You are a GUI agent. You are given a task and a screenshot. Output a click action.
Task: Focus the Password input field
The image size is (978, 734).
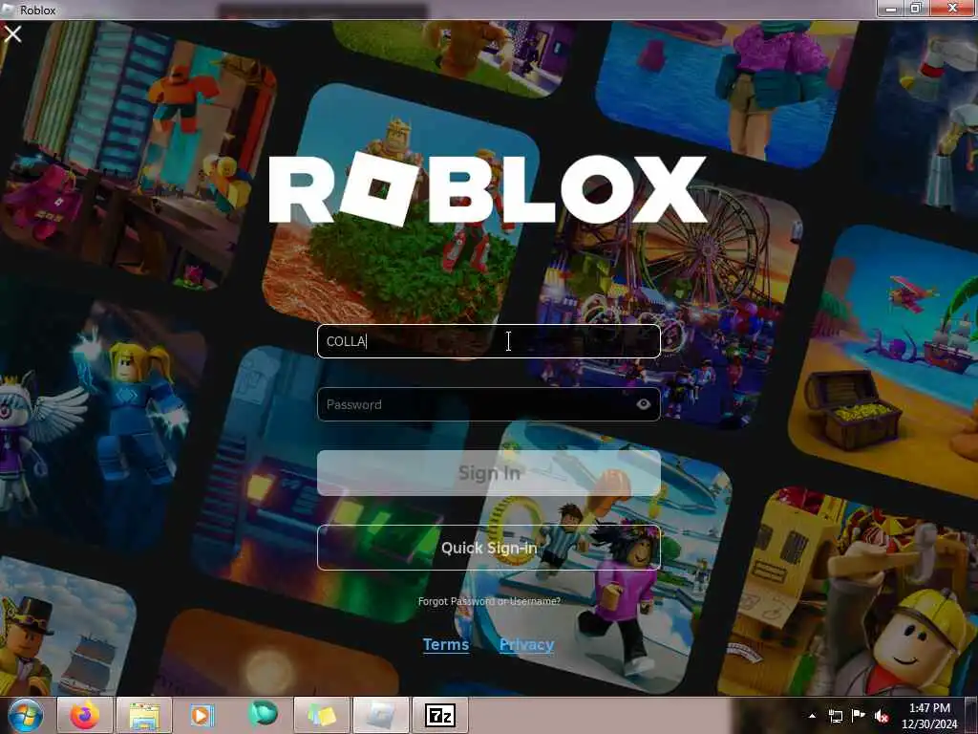(488, 404)
